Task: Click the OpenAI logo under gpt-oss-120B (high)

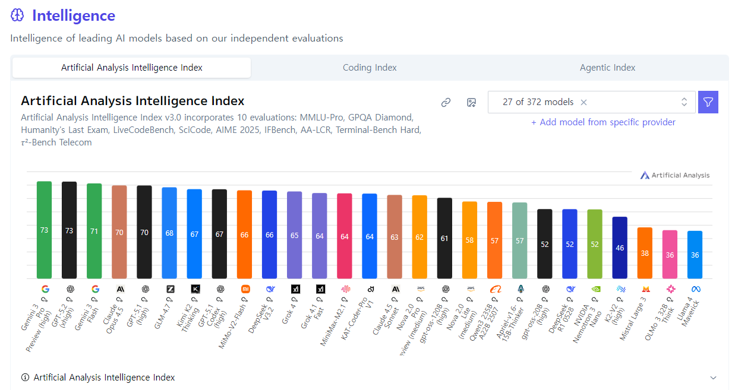Action: pyautogui.click(x=445, y=289)
